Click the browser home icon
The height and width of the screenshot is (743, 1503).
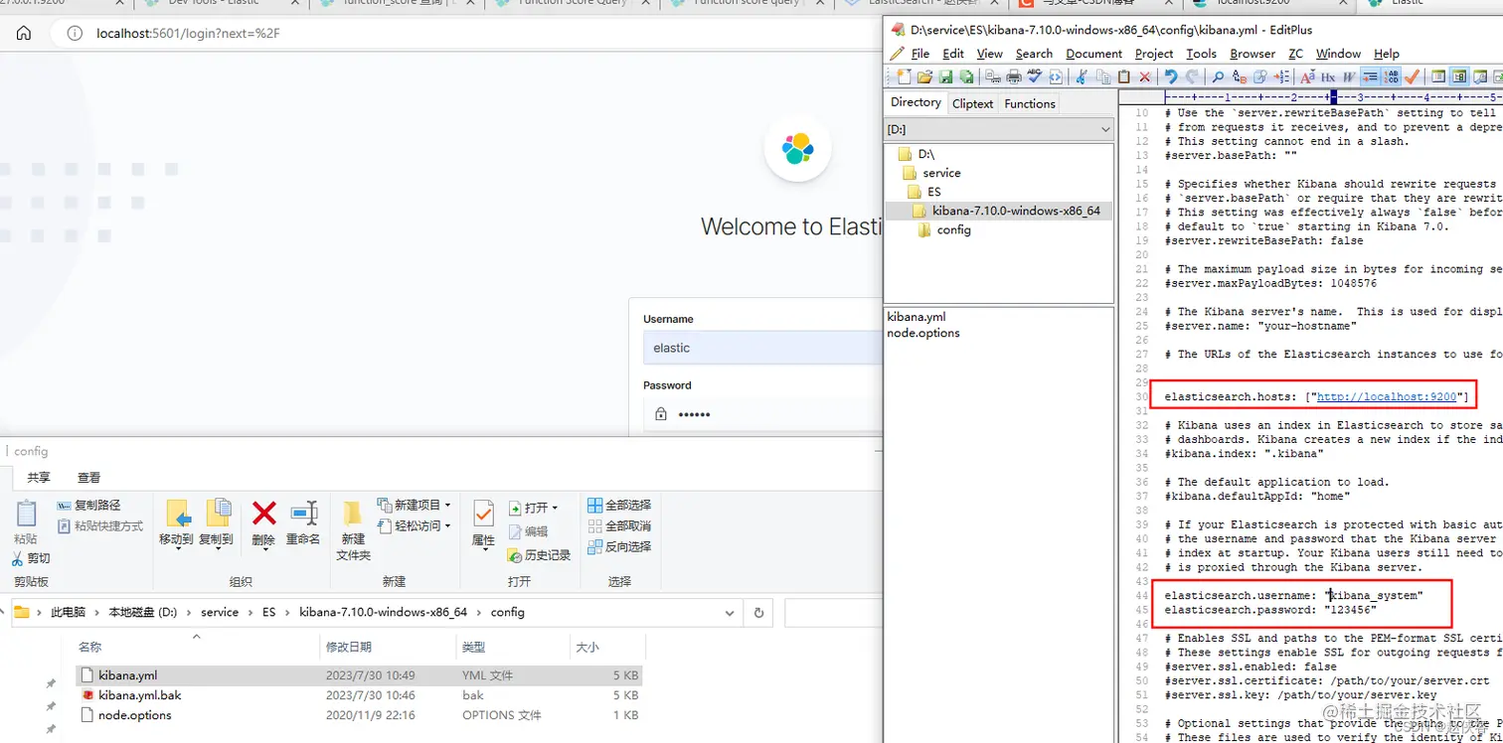[x=24, y=34]
